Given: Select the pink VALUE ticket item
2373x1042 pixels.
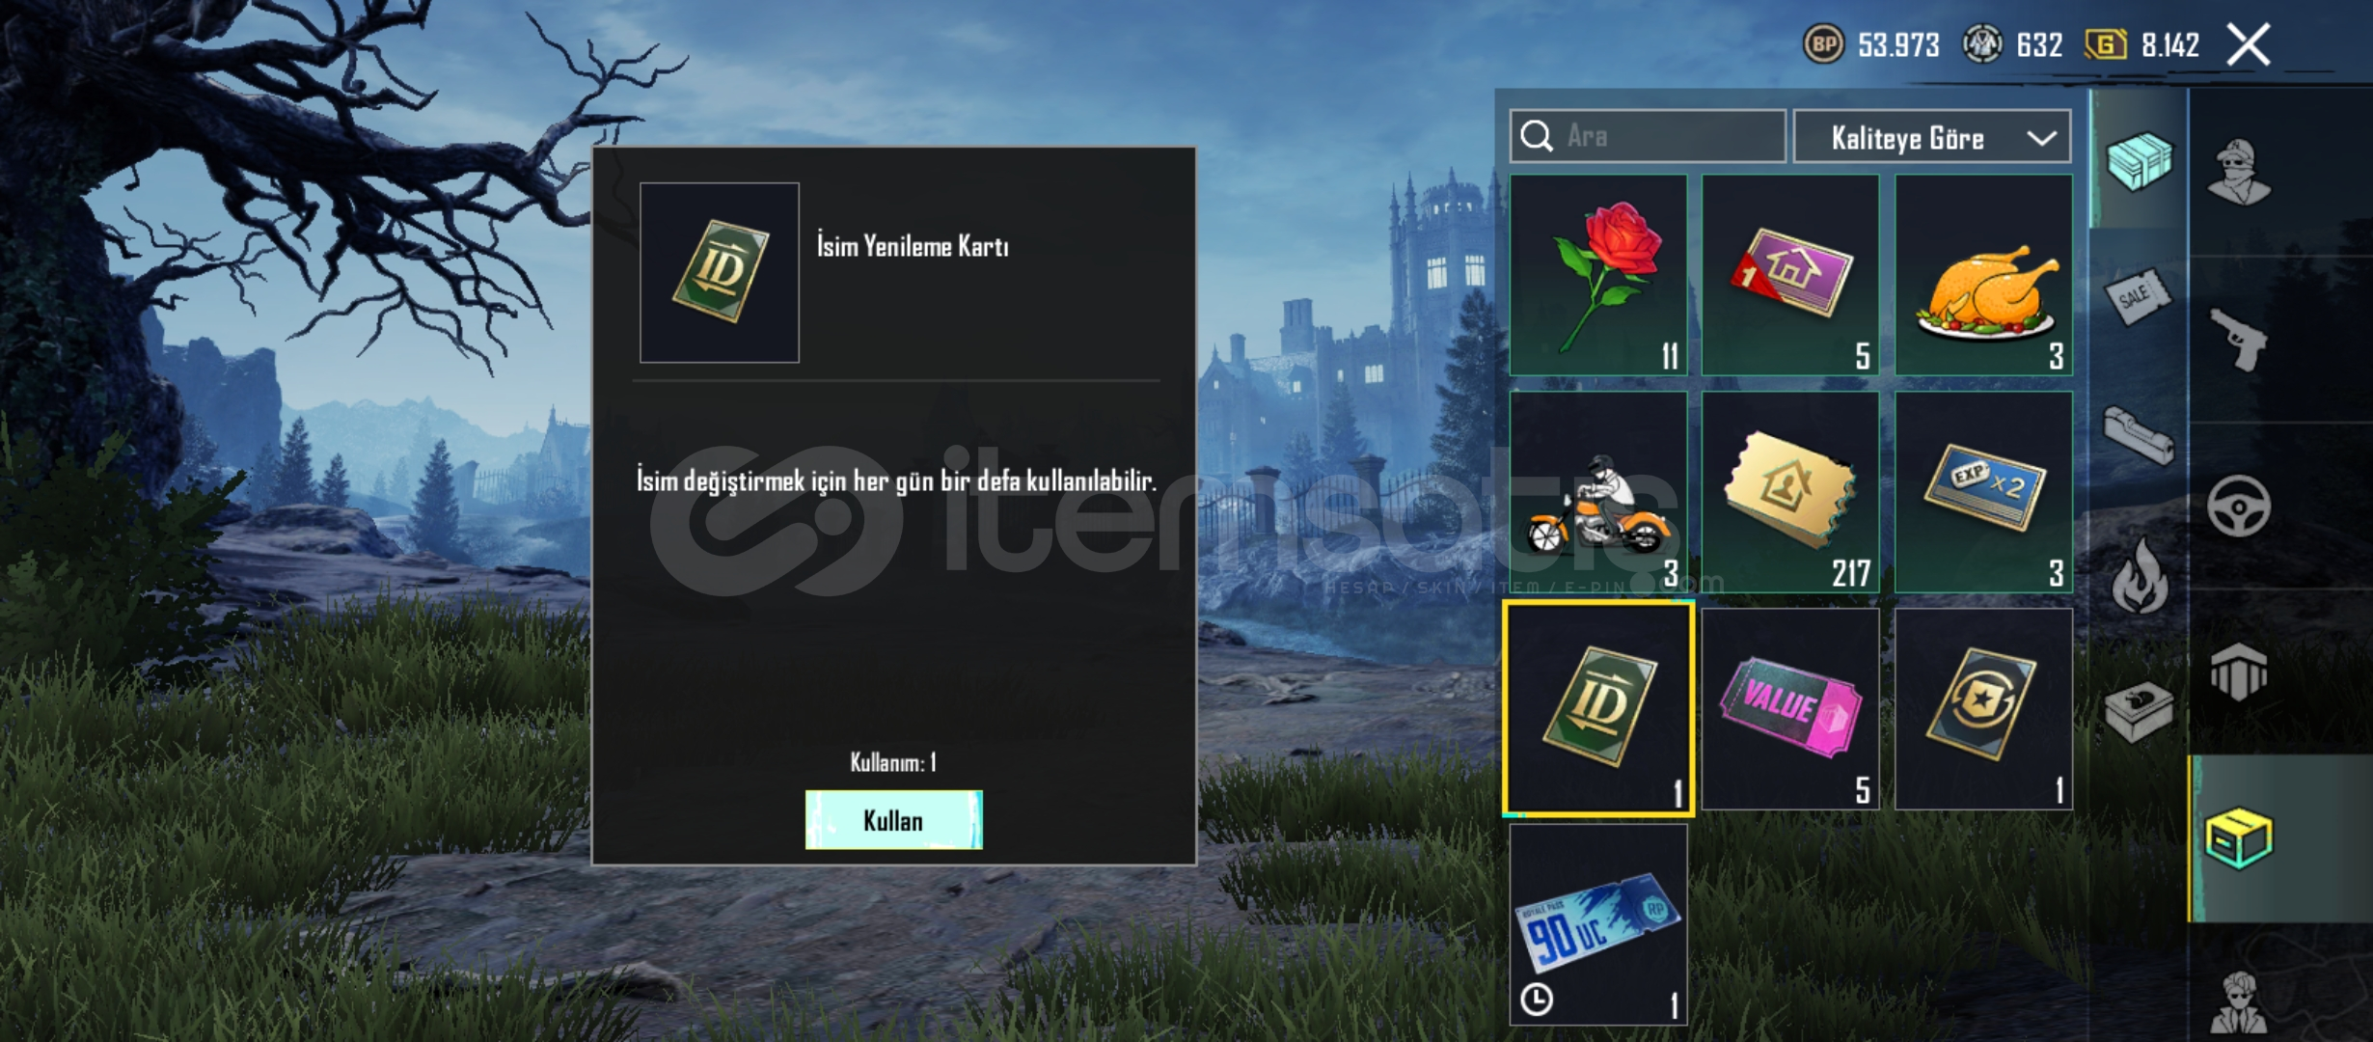Looking at the screenshot, I should click(x=1790, y=708).
